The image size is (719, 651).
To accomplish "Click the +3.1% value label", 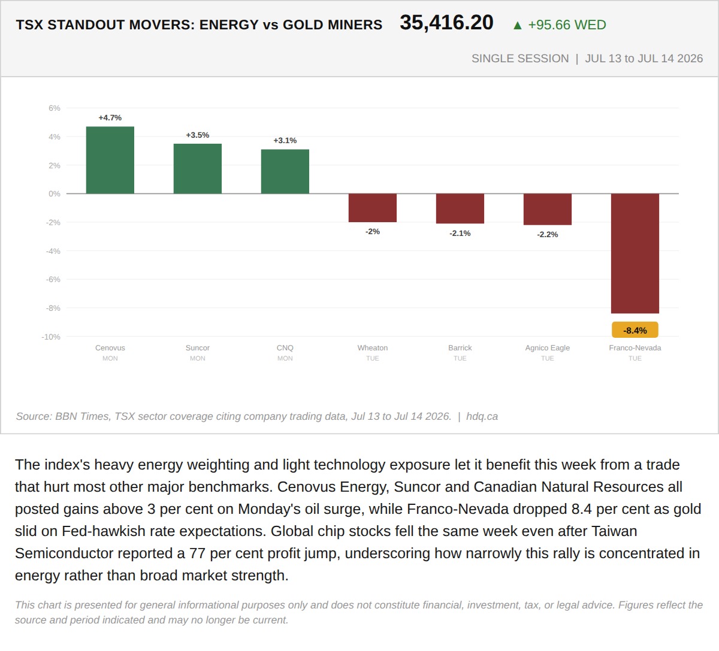I will click(285, 140).
